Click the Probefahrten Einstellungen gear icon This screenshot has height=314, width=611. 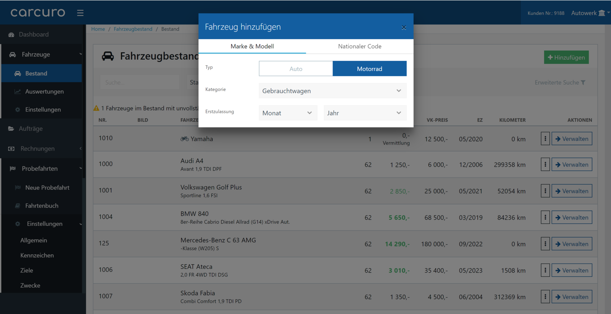[x=18, y=224]
